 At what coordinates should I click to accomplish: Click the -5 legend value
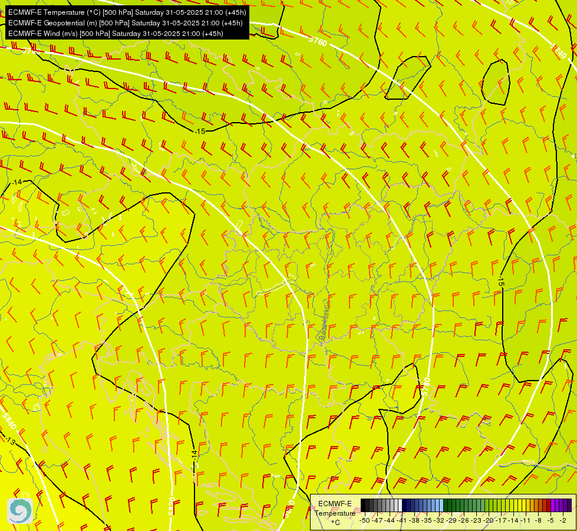click(550, 520)
